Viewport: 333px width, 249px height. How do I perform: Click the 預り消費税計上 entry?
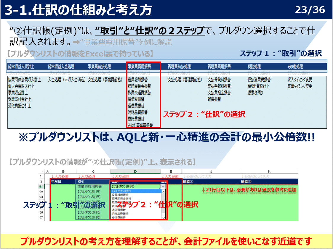click(258, 86)
